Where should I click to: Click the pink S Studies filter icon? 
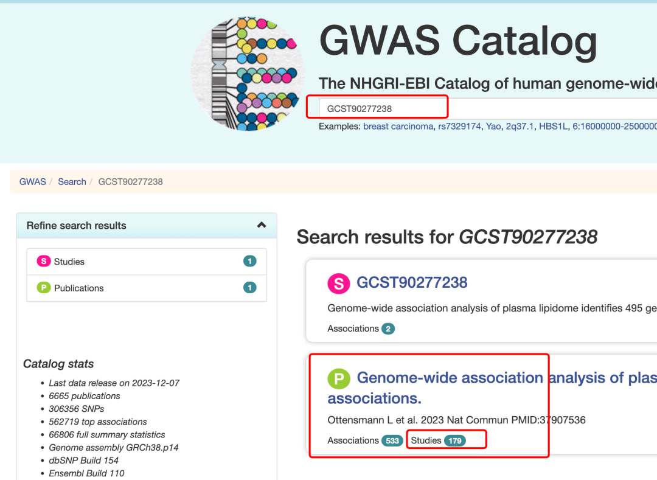(43, 261)
